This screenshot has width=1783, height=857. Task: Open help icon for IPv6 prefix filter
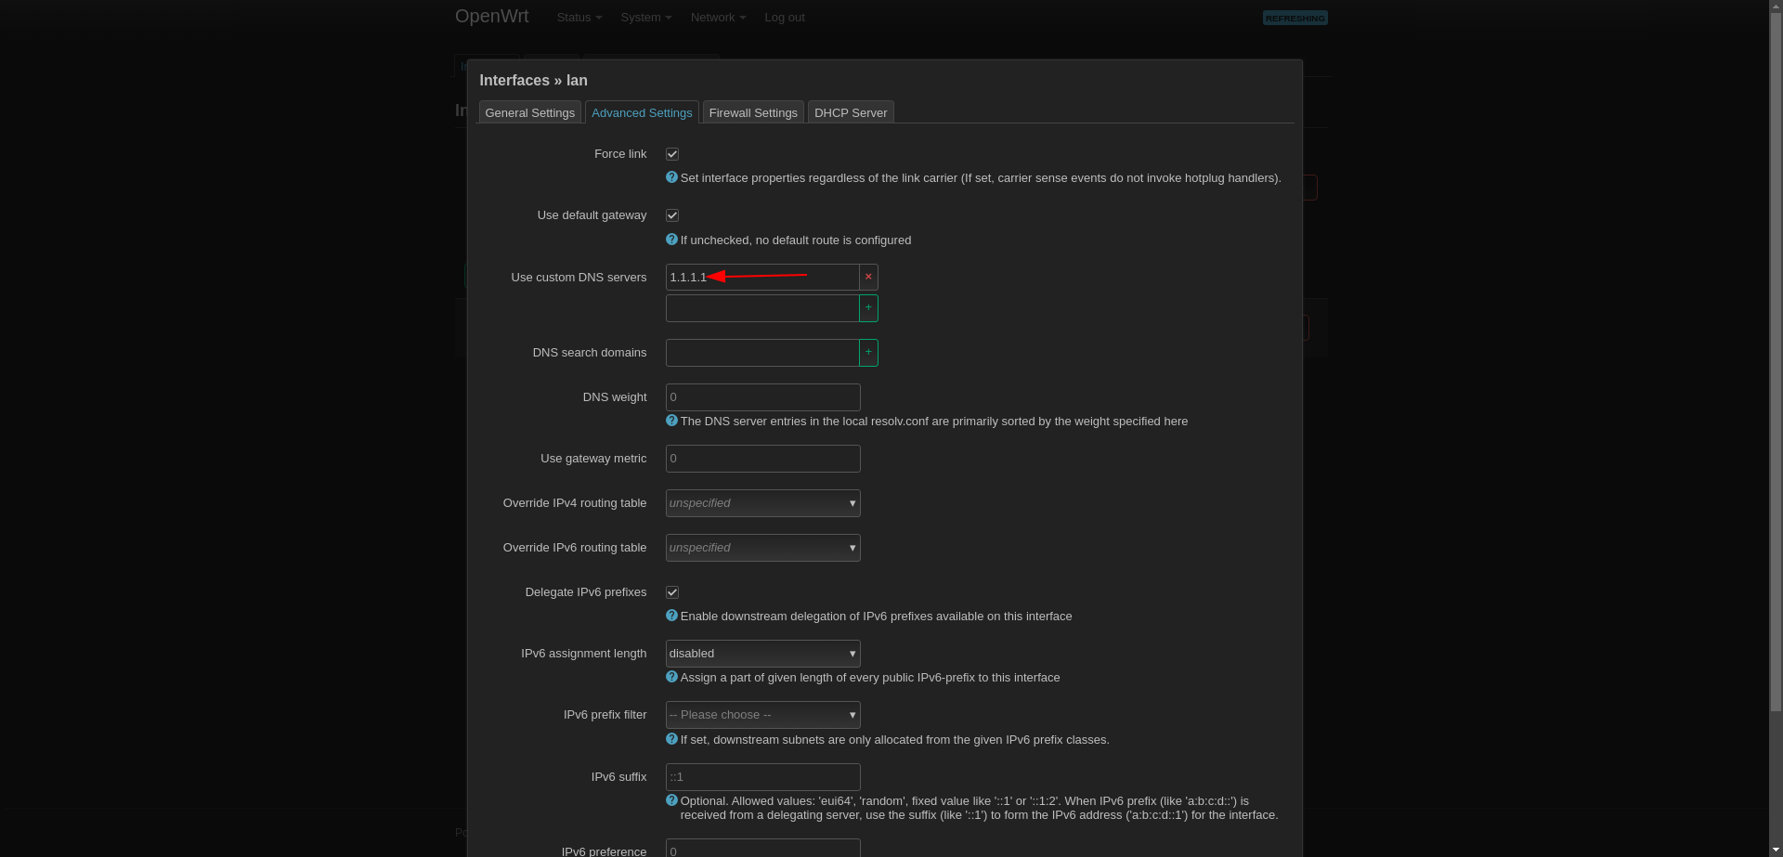pyautogui.click(x=671, y=739)
